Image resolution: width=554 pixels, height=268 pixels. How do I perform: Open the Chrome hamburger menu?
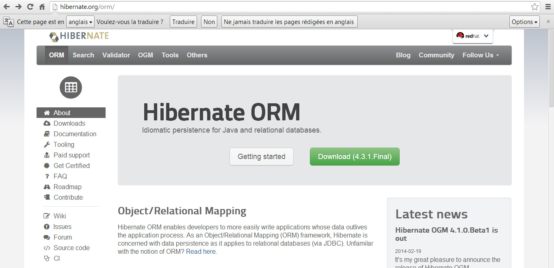[548, 7]
